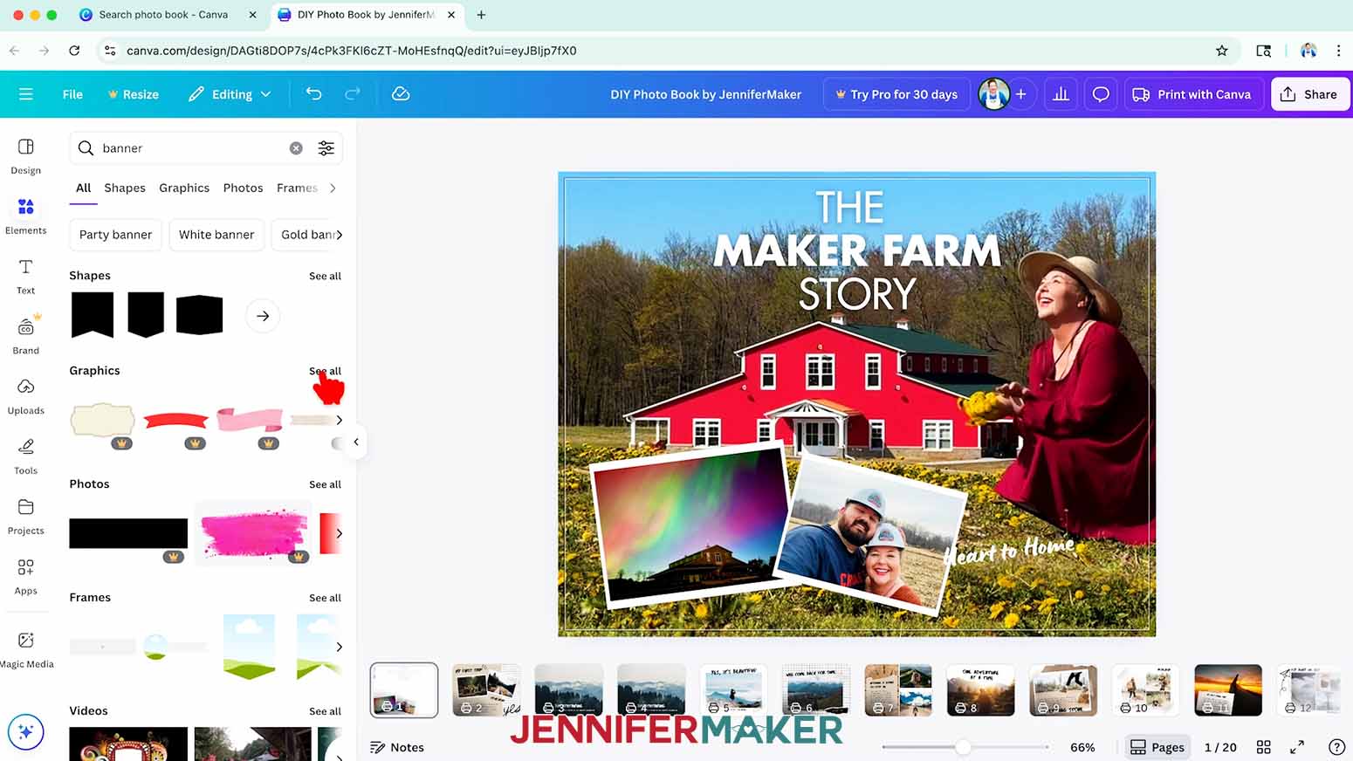Switch to the All tab
Image resolution: width=1353 pixels, height=761 pixels.
(84, 188)
